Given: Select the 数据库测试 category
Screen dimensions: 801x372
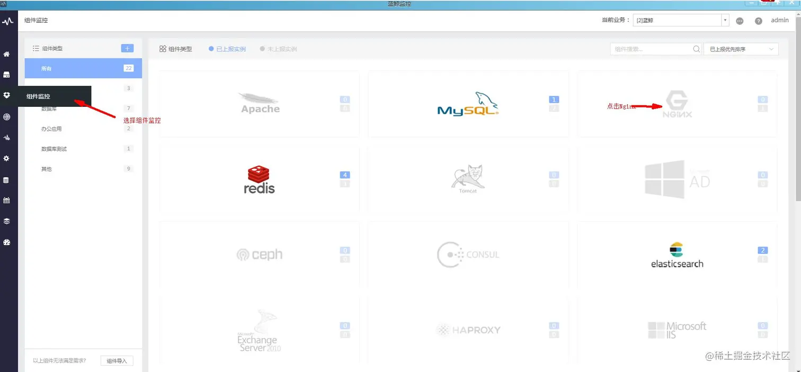Looking at the screenshot, I should (83, 149).
